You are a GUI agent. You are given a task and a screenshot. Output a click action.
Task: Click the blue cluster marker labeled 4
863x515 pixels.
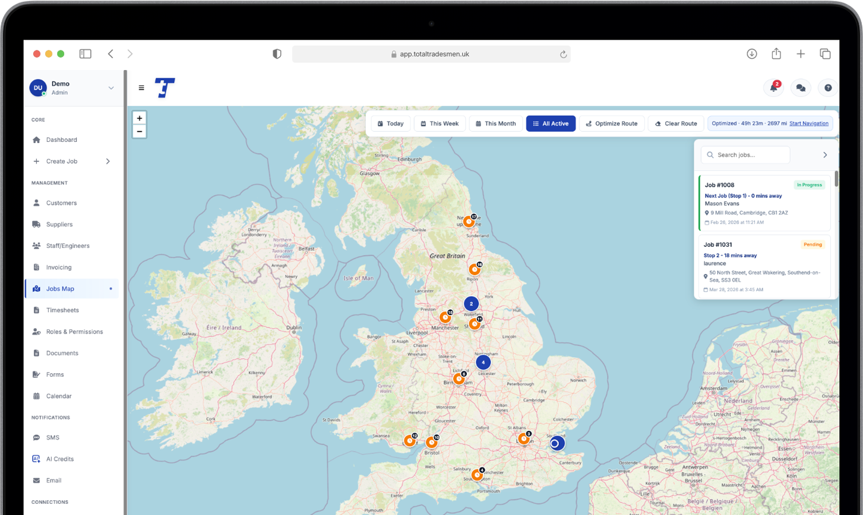coord(483,362)
